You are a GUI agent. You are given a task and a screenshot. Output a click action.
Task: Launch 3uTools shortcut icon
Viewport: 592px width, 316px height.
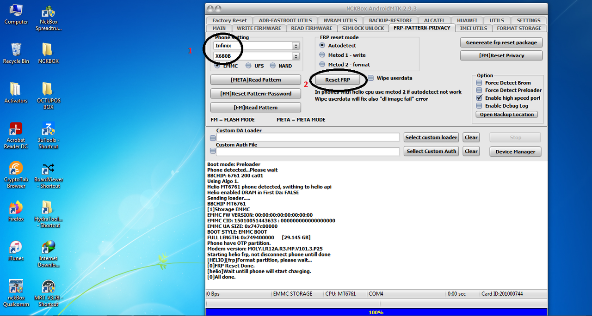(x=49, y=135)
